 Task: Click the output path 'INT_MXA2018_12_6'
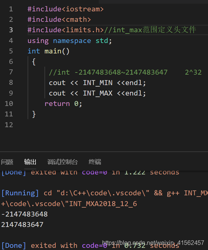(103, 204)
